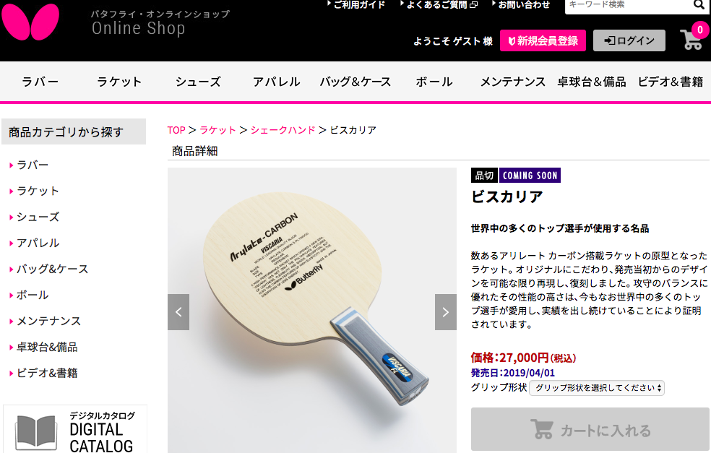Go to TOP breadcrumb link
Image resolution: width=711 pixels, height=453 pixels.
coord(176,130)
